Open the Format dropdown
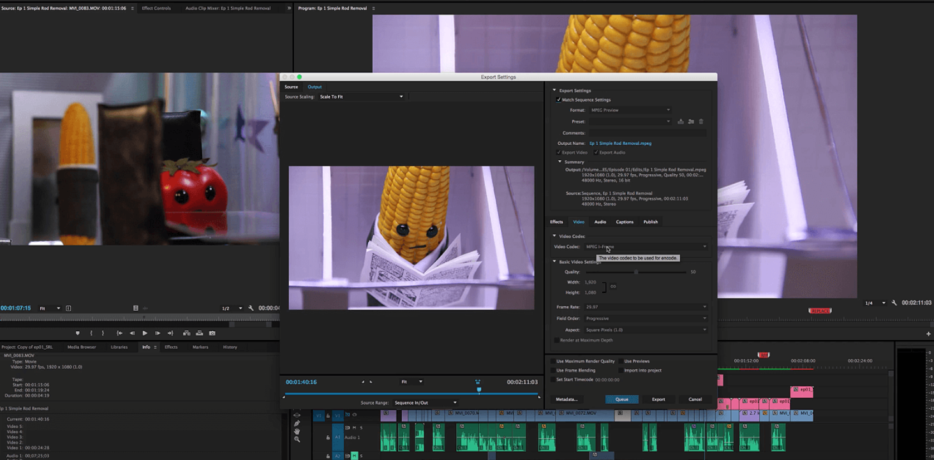This screenshot has height=460, width=934. click(630, 110)
